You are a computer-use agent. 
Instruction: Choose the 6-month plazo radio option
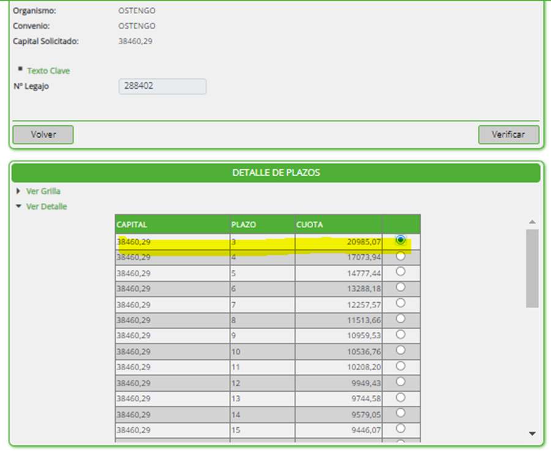pyautogui.click(x=400, y=287)
